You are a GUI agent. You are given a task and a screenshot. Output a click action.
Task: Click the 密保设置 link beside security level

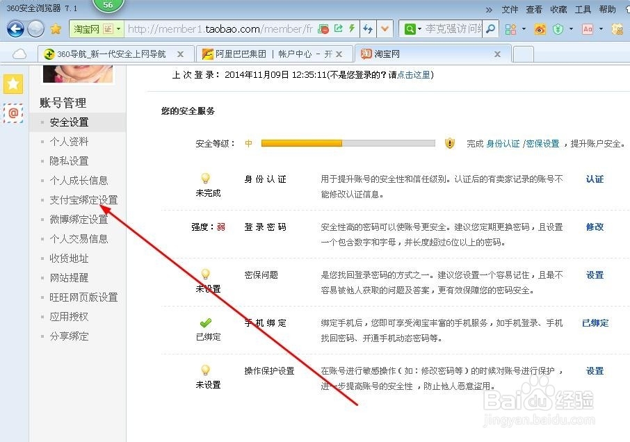pyautogui.click(x=543, y=143)
